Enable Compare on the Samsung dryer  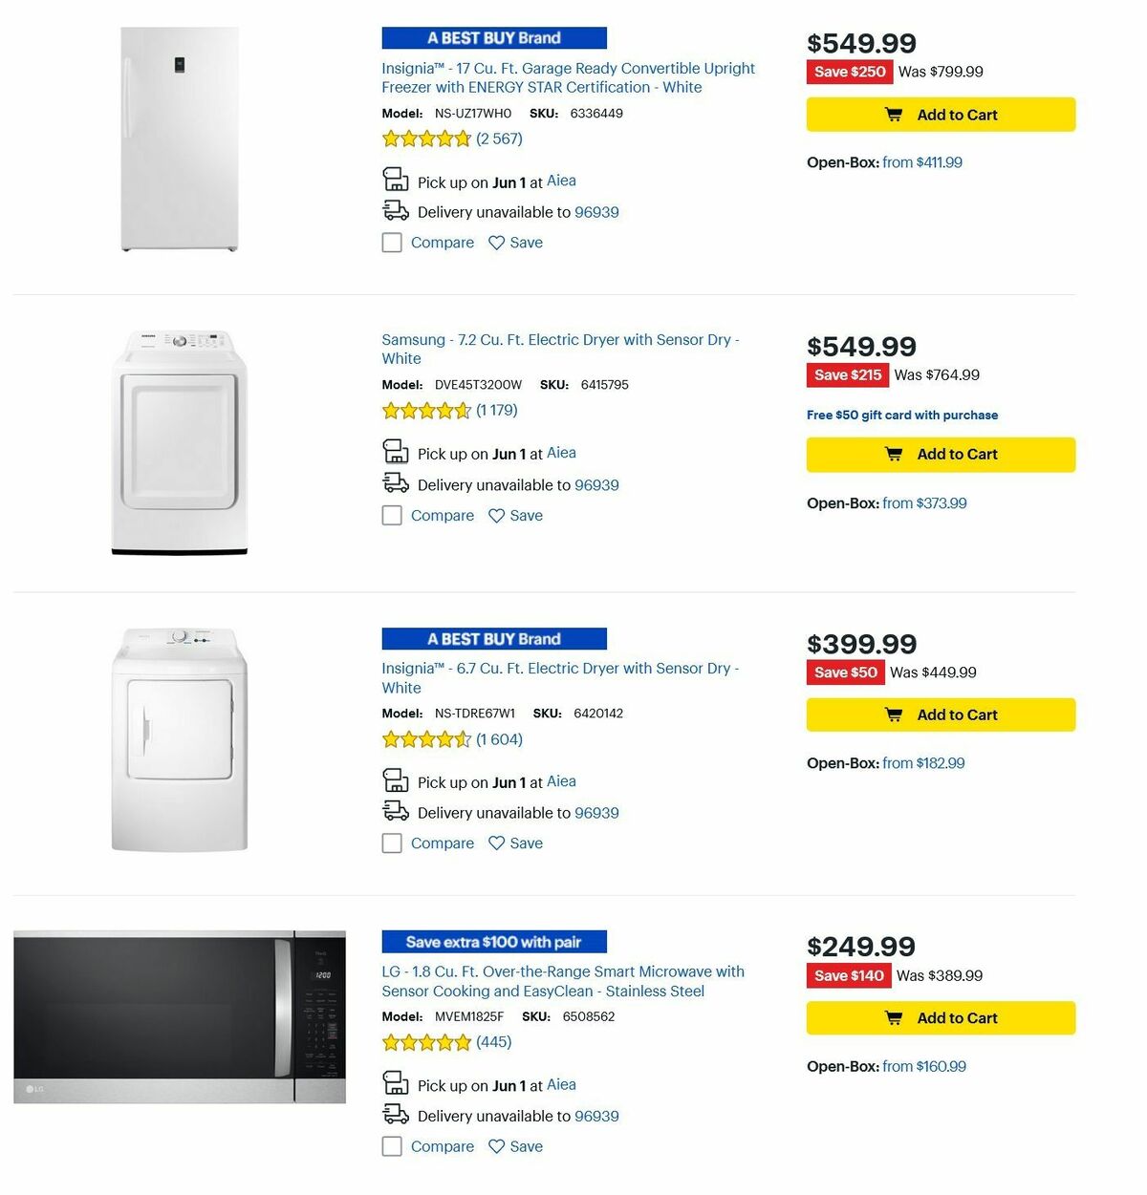(392, 515)
